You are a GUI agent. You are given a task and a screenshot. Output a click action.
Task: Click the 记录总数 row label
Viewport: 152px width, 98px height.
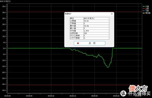click(74, 33)
